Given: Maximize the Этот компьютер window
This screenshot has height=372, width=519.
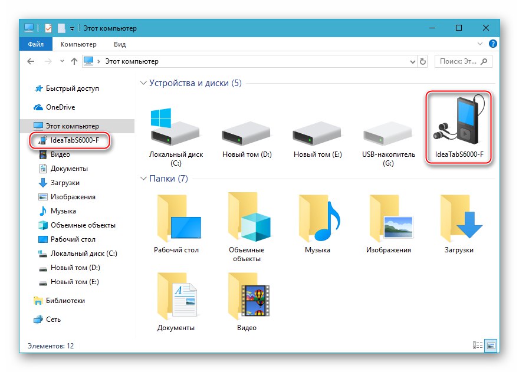Looking at the screenshot, I should [x=459, y=28].
